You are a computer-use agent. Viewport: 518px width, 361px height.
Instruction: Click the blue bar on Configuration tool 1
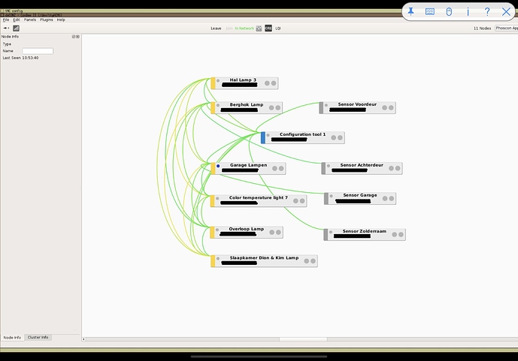click(x=263, y=138)
